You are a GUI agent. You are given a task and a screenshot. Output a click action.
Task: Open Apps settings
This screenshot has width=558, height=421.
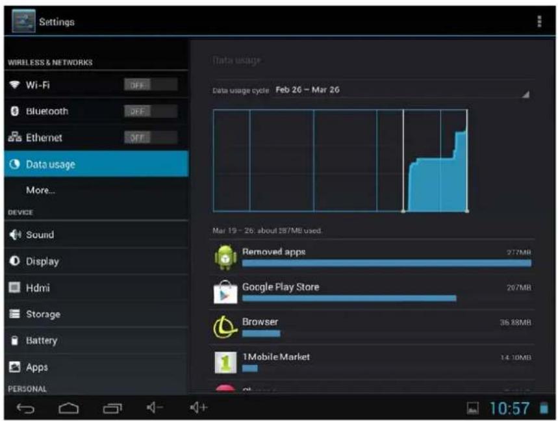point(96,367)
